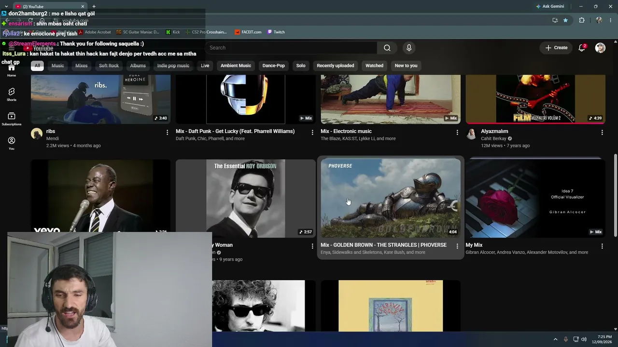Open the account avatar menu
The width and height of the screenshot is (618, 347).
click(x=600, y=48)
